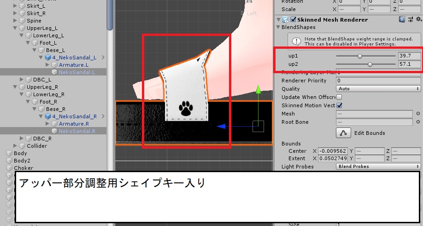This screenshot has height=226, width=423.
Task: Click the Renderer Priority field
Action: click(x=378, y=81)
